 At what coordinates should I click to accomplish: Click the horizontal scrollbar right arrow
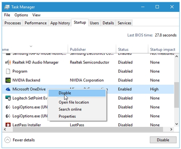click(171, 130)
